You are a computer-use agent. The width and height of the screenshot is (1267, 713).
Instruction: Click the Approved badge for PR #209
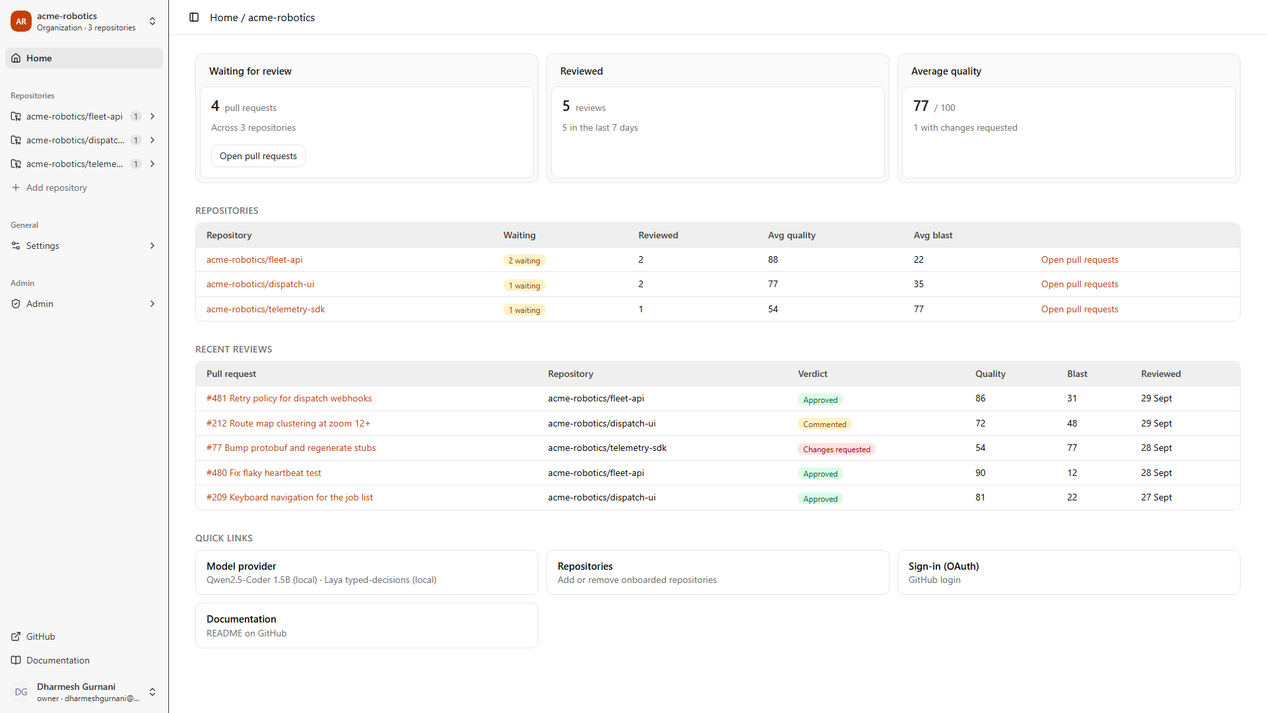pyautogui.click(x=820, y=498)
